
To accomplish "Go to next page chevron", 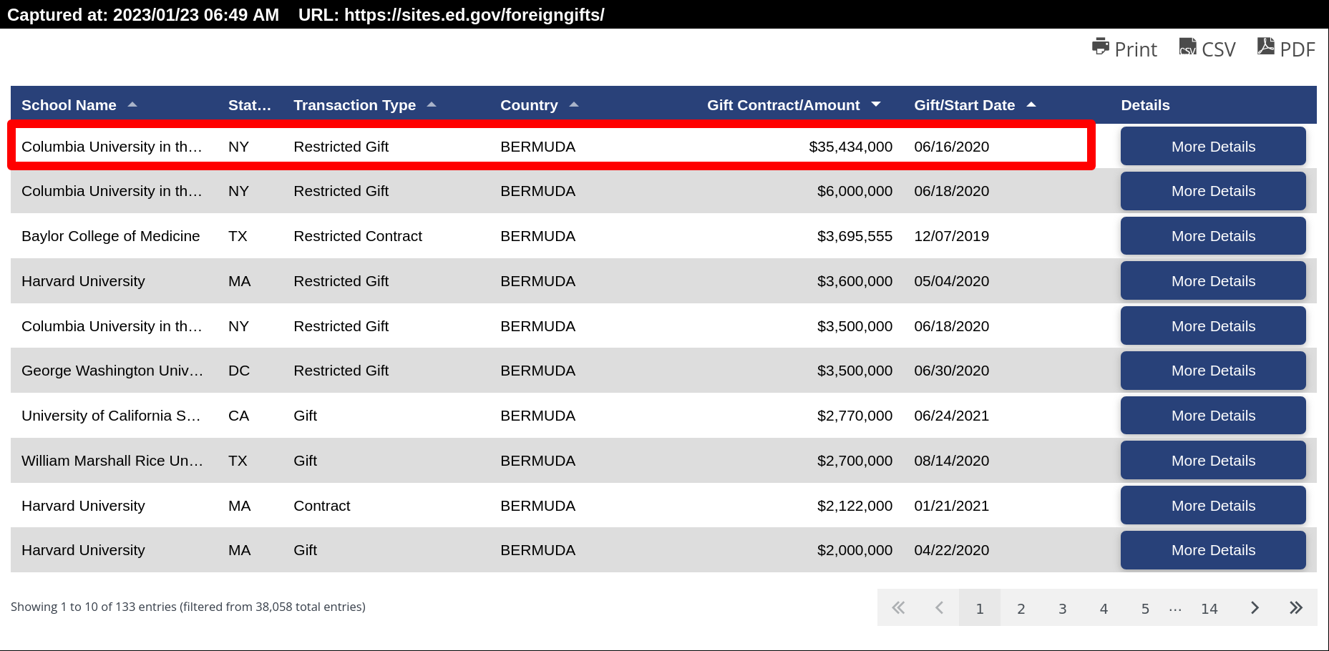I will pyautogui.click(x=1255, y=608).
